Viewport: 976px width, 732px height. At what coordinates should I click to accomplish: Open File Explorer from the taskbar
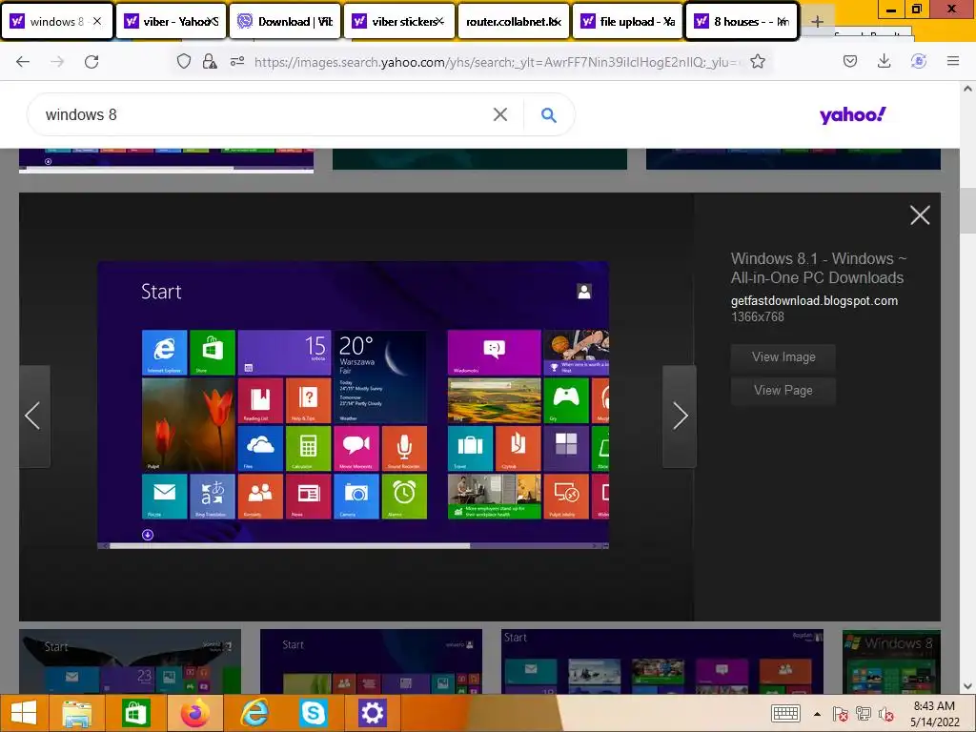(x=76, y=713)
